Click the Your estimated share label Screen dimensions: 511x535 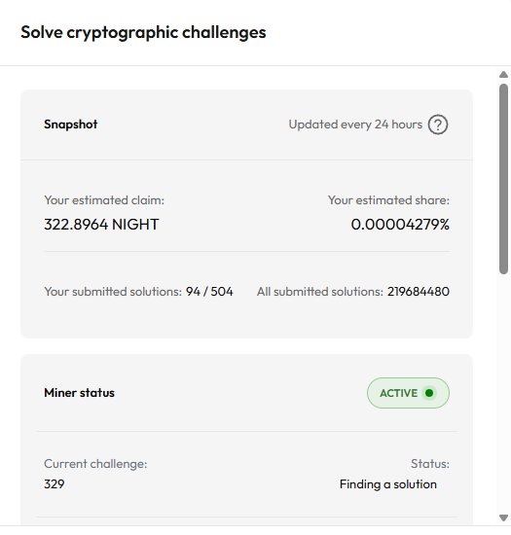pos(388,200)
